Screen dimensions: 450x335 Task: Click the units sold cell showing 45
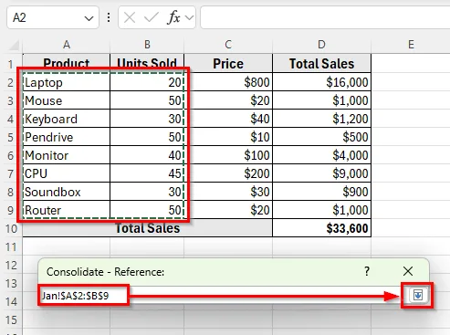[x=147, y=173]
